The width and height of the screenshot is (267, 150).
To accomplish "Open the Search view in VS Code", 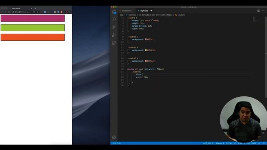I will point(114,19).
